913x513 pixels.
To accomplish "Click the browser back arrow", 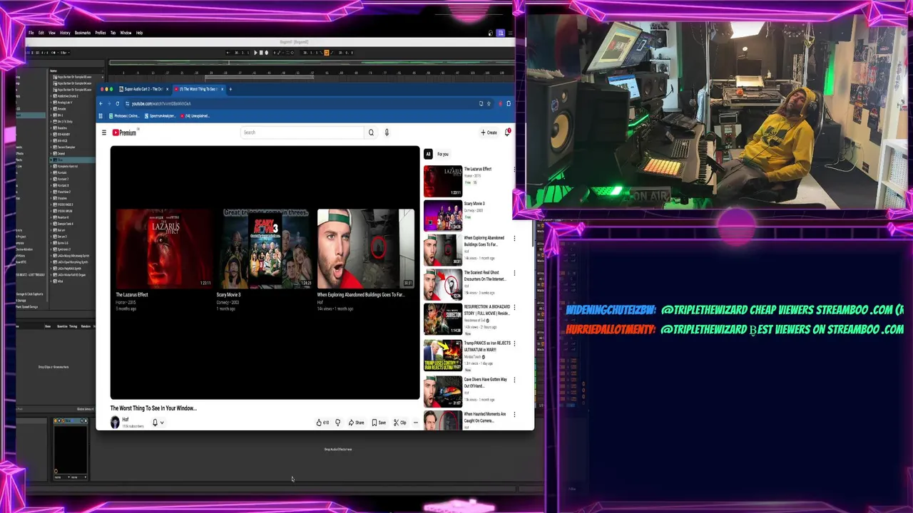I will [x=101, y=103].
